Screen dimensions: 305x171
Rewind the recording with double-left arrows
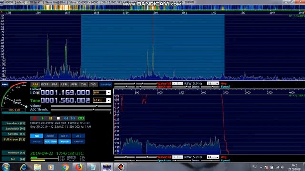click(66, 118)
